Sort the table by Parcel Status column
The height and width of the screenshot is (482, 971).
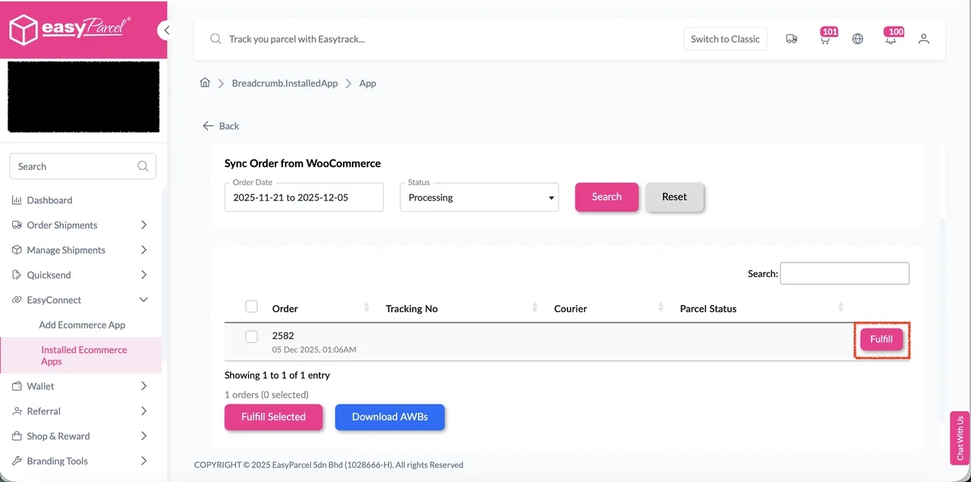click(x=840, y=307)
